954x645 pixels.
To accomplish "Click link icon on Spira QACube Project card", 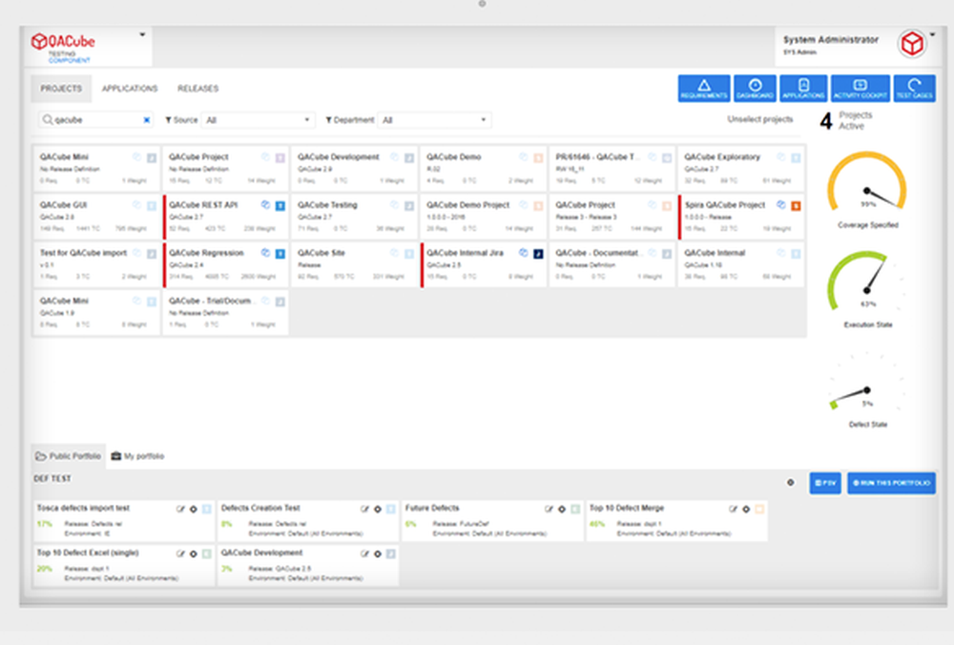I will click(780, 205).
